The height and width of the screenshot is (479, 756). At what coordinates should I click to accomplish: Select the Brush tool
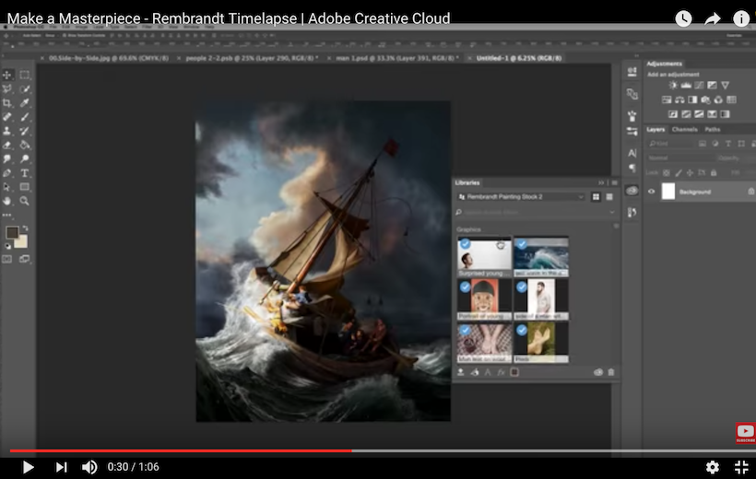click(25, 117)
